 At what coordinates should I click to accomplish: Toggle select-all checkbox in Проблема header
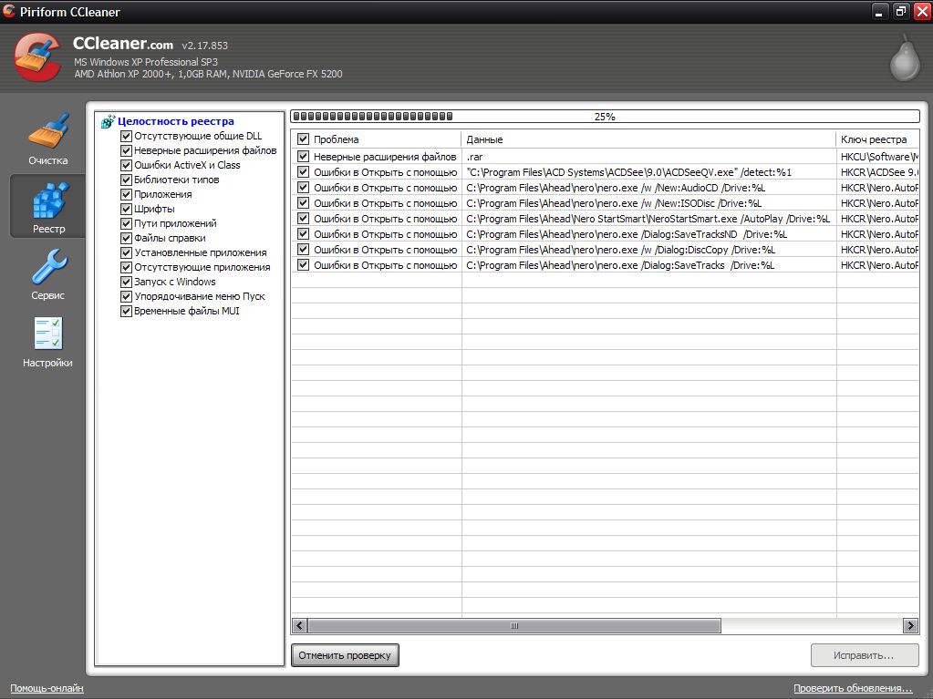tap(304, 139)
